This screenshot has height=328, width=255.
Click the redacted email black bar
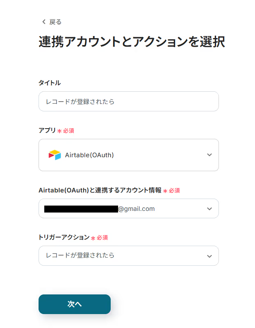click(81, 209)
